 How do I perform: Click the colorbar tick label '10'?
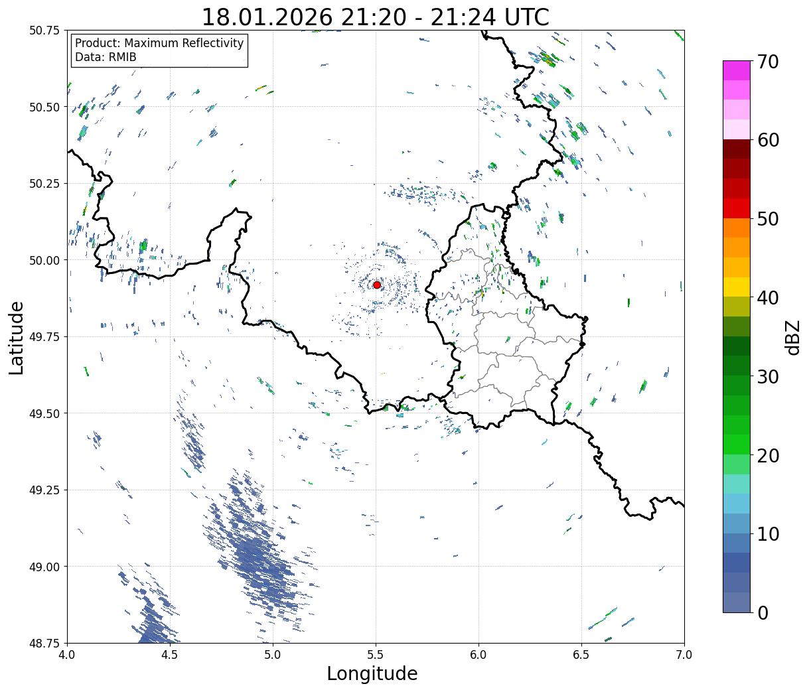[x=767, y=533]
